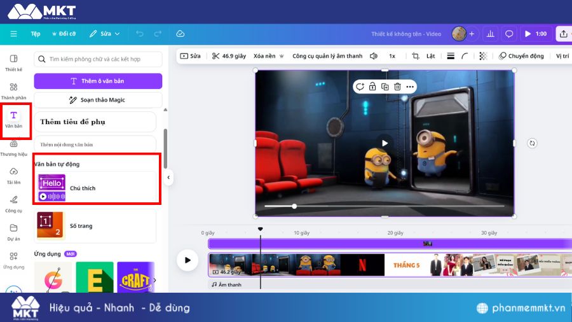Expand the Sửa mode dropdown

click(105, 34)
